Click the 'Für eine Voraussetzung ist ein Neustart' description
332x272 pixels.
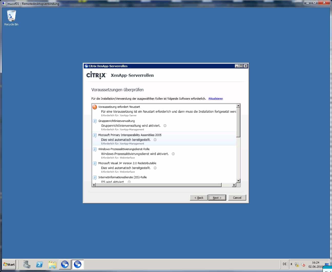click(x=169, y=112)
